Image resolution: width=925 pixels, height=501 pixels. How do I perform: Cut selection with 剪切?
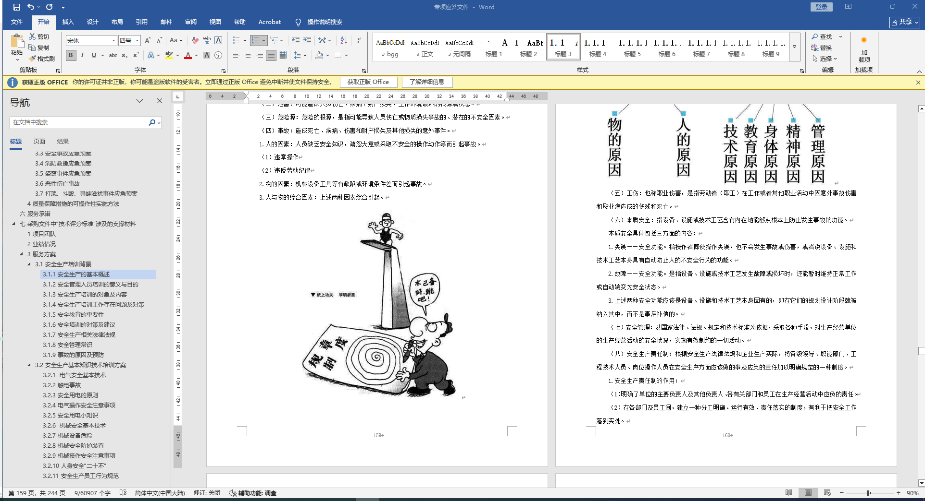tap(39, 36)
